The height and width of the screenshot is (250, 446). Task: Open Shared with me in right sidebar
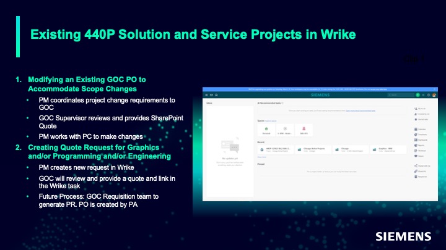coord(422,166)
